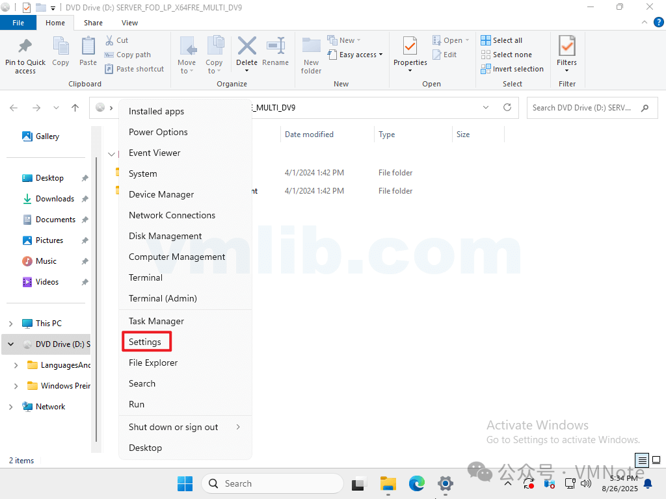Click the Up directory arrow
Viewport: 666px width, 499px height.
(75, 108)
